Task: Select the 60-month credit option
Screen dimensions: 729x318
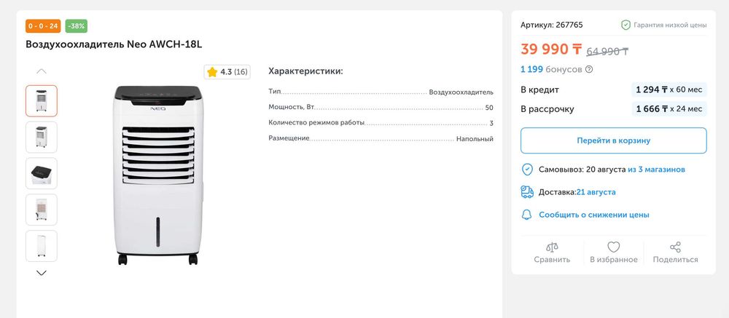Action: [668, 90]
